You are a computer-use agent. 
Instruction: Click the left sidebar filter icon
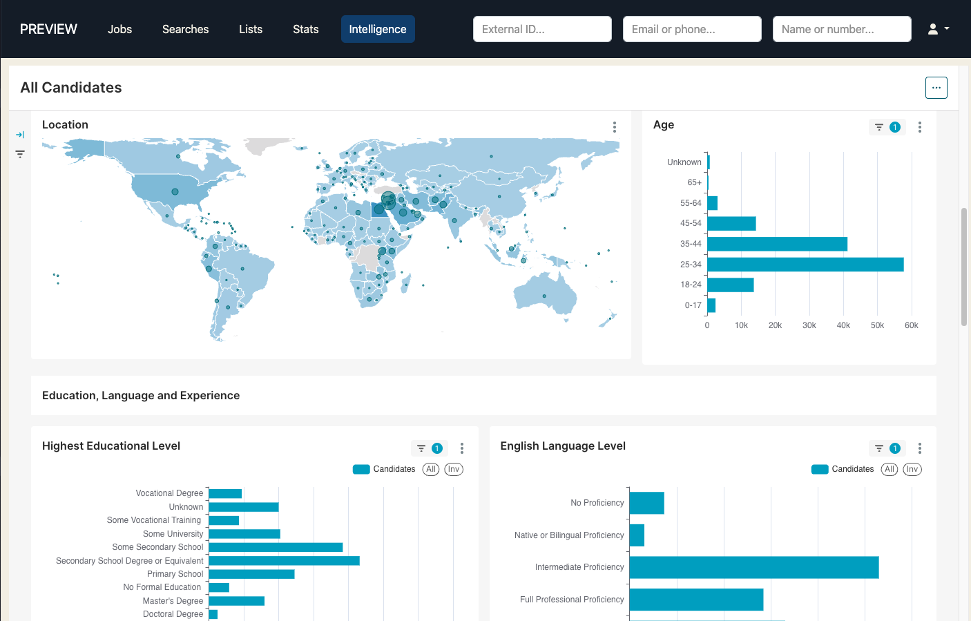[20, 154]
